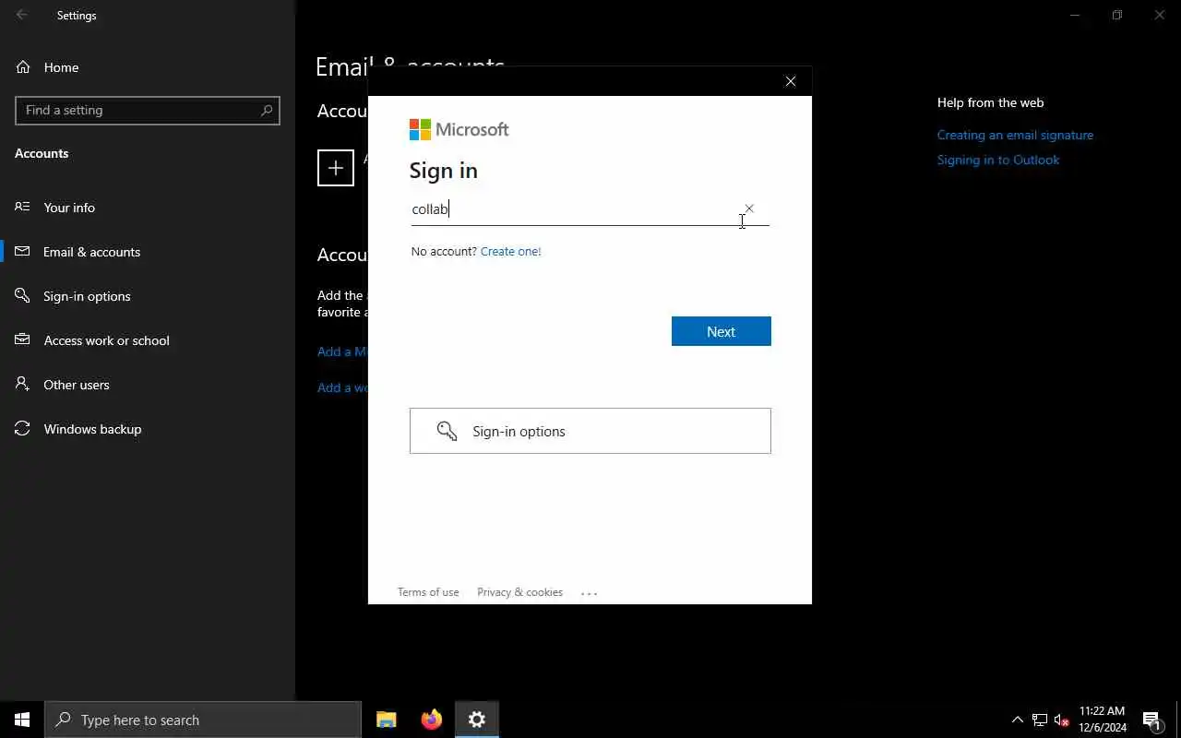The height and width of the screenshot is (738, 1181).
Task: Click the muted volume icon in tray
Action: point(1061,720)
